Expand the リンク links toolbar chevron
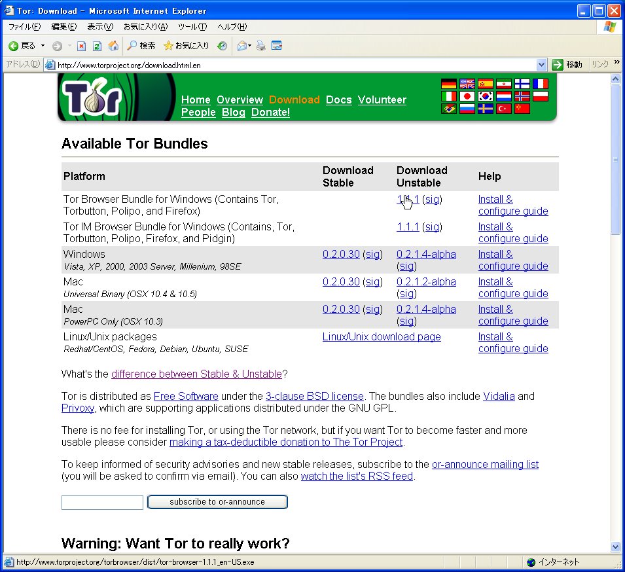 point(617,62)
